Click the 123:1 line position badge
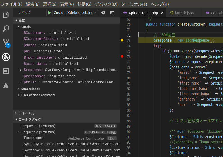 (111, 138)
